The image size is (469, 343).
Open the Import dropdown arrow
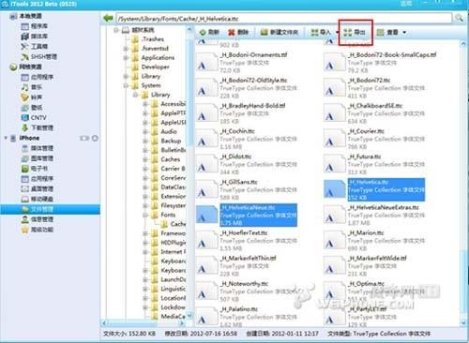[x=338, y=32]
